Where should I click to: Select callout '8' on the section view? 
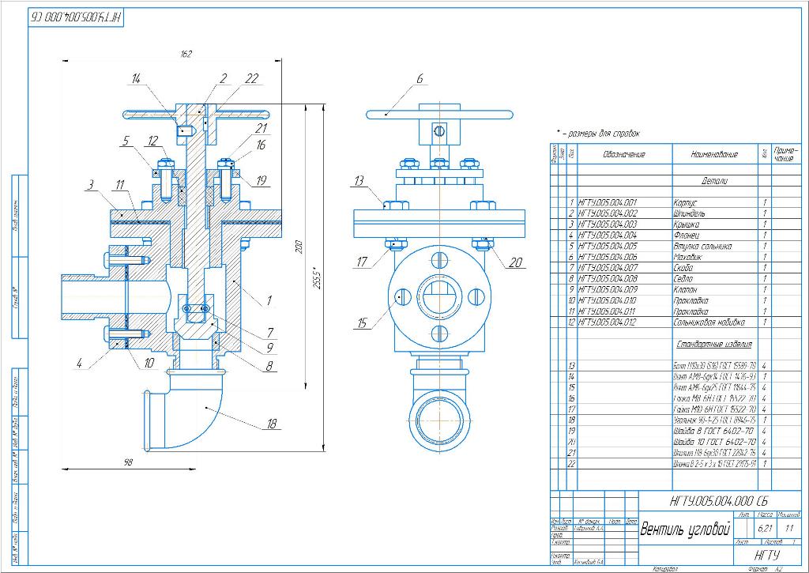point(270,366)
